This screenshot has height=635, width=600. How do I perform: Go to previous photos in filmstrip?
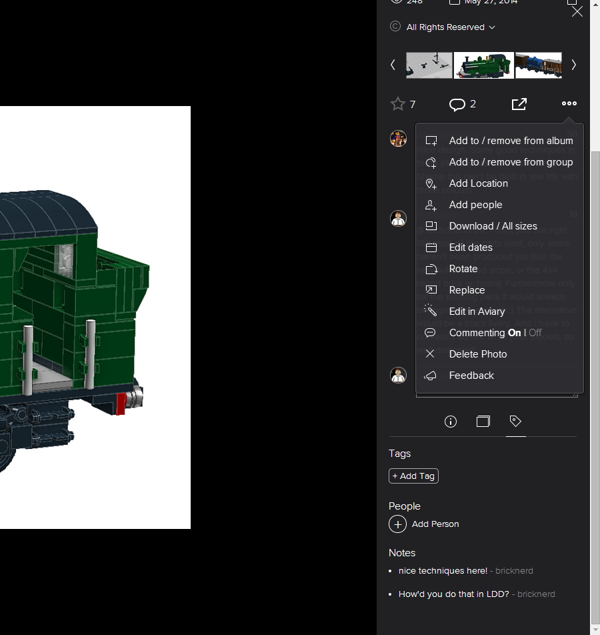[393, 65]
